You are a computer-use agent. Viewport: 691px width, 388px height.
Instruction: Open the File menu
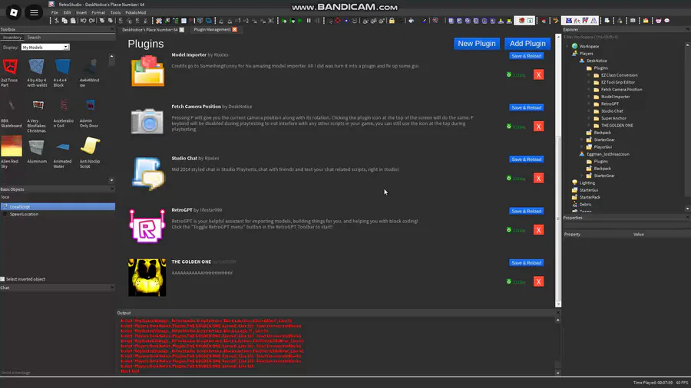pos(55,12)
